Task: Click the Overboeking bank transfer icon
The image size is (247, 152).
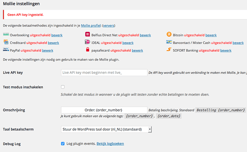Action: click(6, 34)
